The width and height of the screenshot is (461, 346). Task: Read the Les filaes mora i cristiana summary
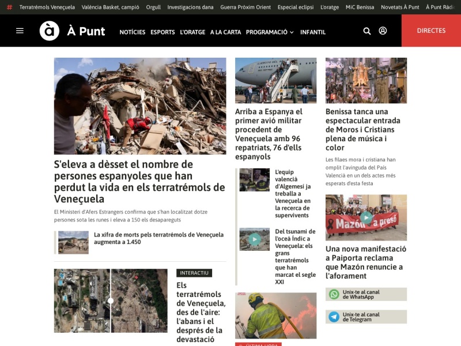(361, 171)
